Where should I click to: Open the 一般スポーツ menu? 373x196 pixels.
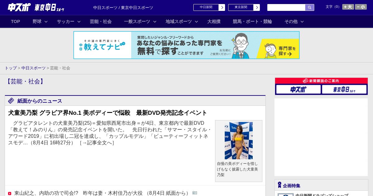pos(137,21)
